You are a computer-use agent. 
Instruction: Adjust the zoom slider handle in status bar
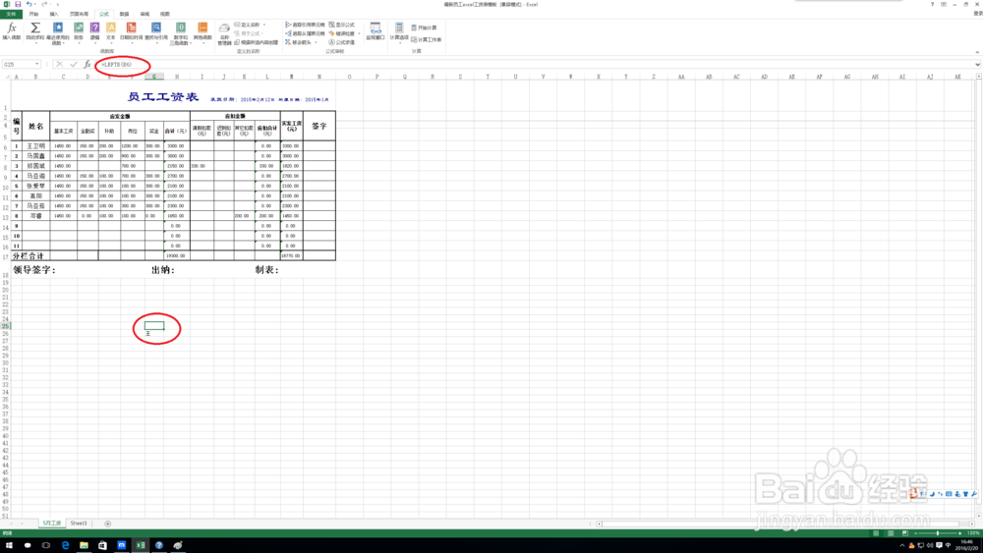[938, 533]
